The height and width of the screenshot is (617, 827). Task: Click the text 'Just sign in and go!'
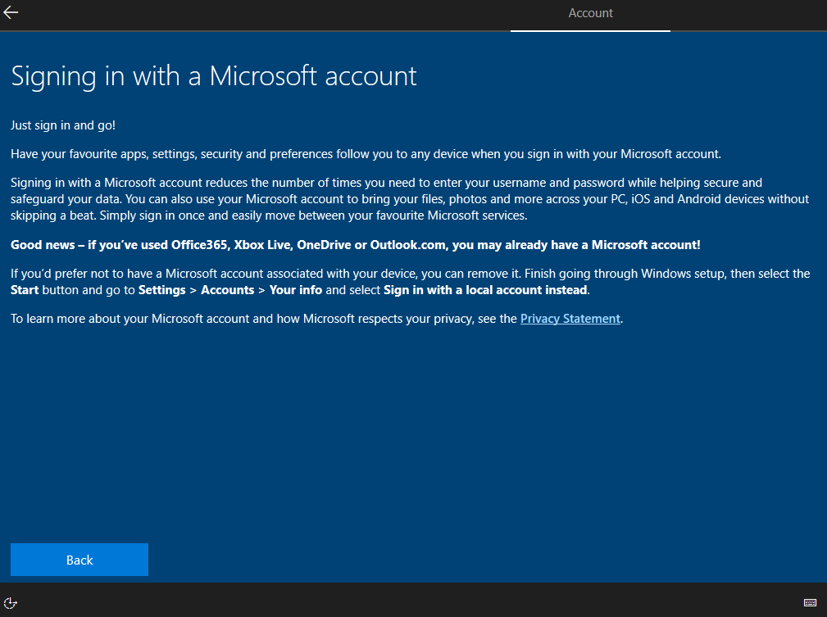pyautogui.click(x=63, y=125)
